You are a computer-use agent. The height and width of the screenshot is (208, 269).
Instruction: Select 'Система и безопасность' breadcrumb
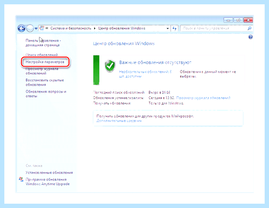(x=71, y=28)
